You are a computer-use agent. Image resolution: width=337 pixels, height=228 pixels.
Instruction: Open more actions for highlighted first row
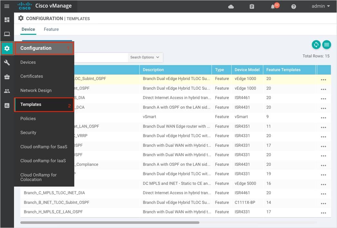323,80
